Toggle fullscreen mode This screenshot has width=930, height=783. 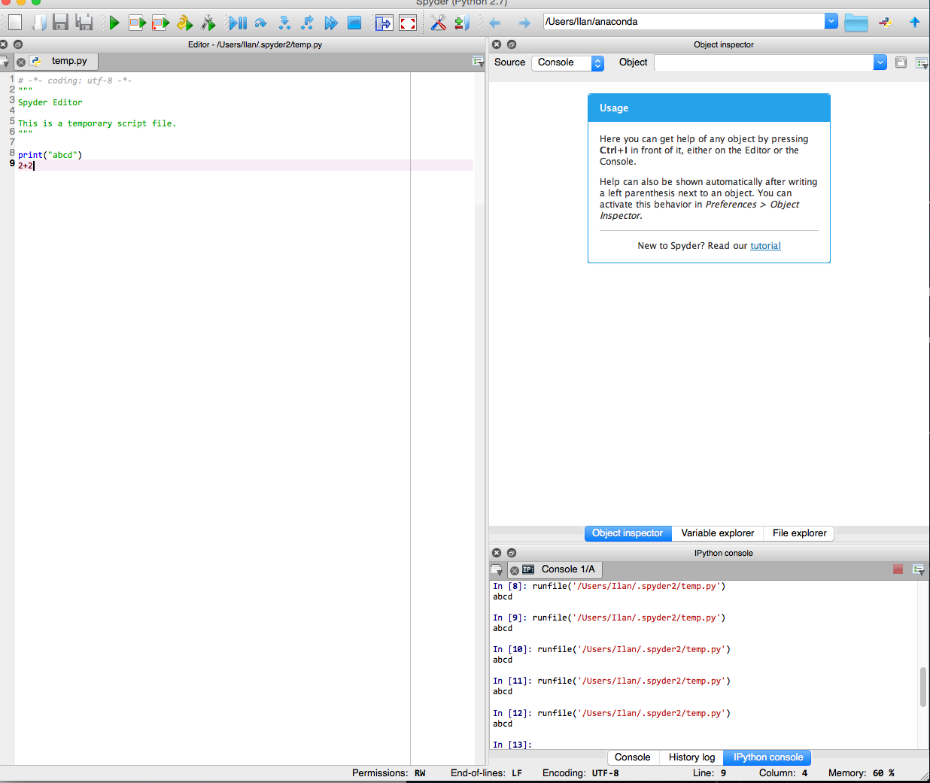click(x=408, y=23)
